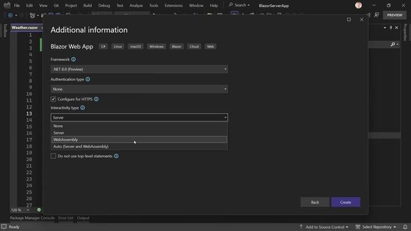
Task: Open the notifications bell icon
Action: coord(405,227)
